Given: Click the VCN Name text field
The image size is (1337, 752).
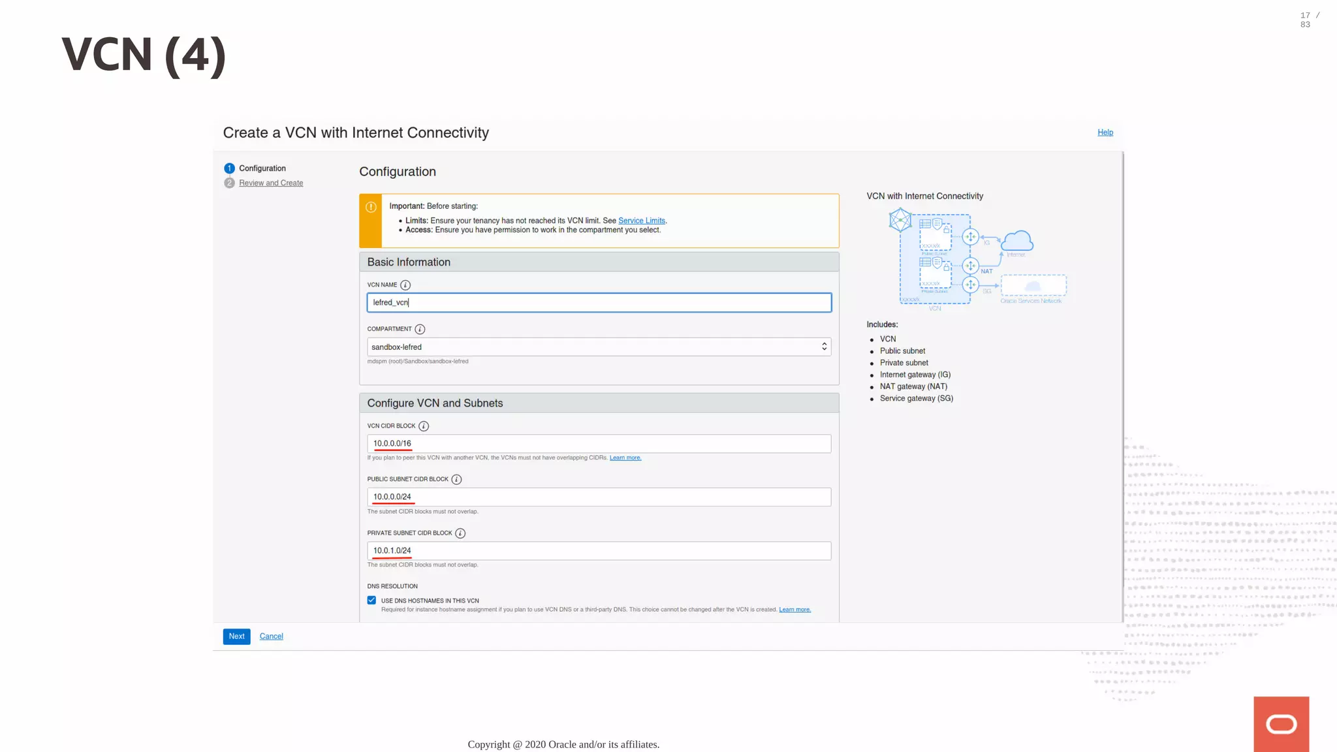Looking at the screenshot, I should pyautogui.click(x=599, y=303).
